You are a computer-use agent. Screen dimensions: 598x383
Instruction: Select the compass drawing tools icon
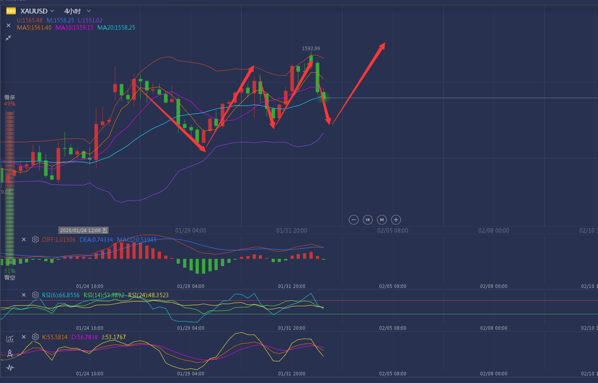tap(10, 354)
